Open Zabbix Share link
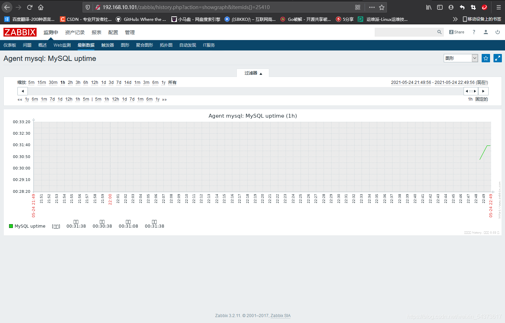The height and width of the screenshot is (323, 505). point(457,32)
